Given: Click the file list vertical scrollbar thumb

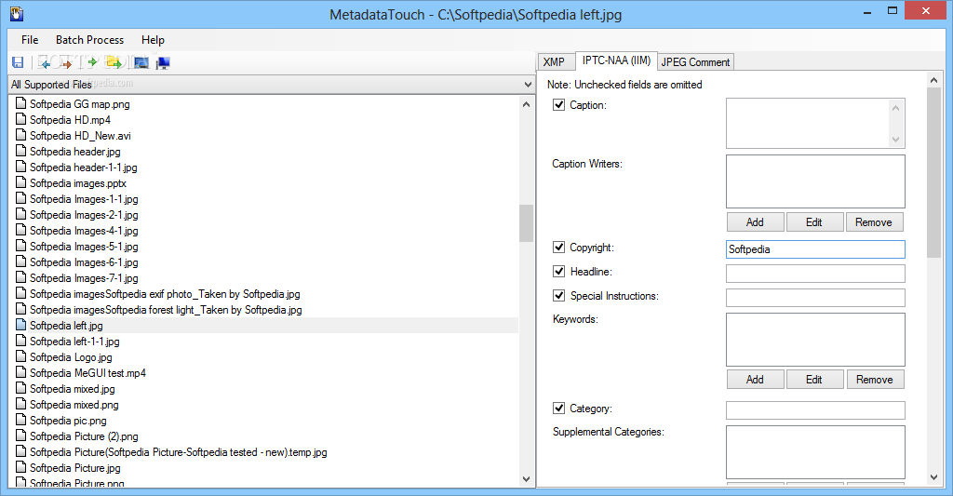Looking at the screenshot, I should 527,223.
